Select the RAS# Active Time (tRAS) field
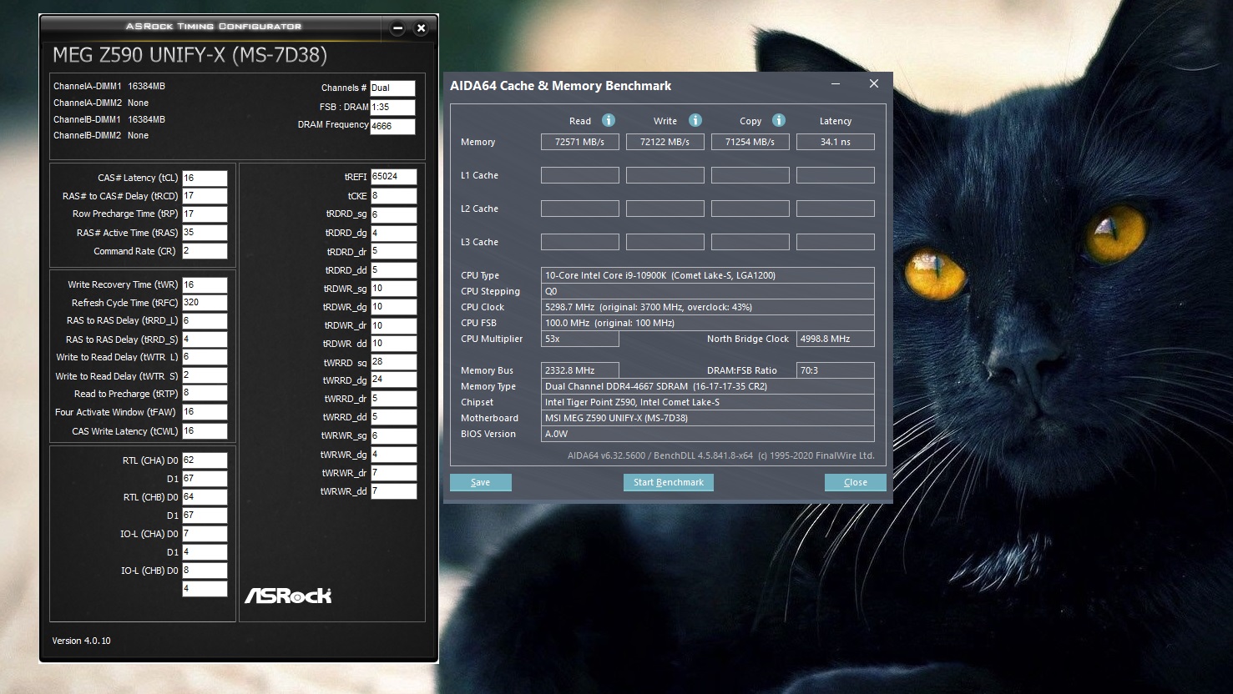Image resolution: width=1233 pixels, height=694 pixels. pyautogui.click(x=205, y=233)
